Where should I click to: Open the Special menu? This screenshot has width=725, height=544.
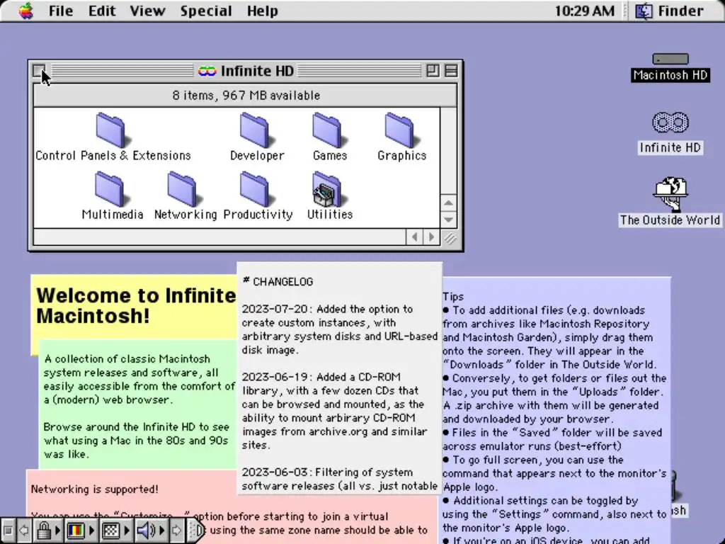coord(206,11)
